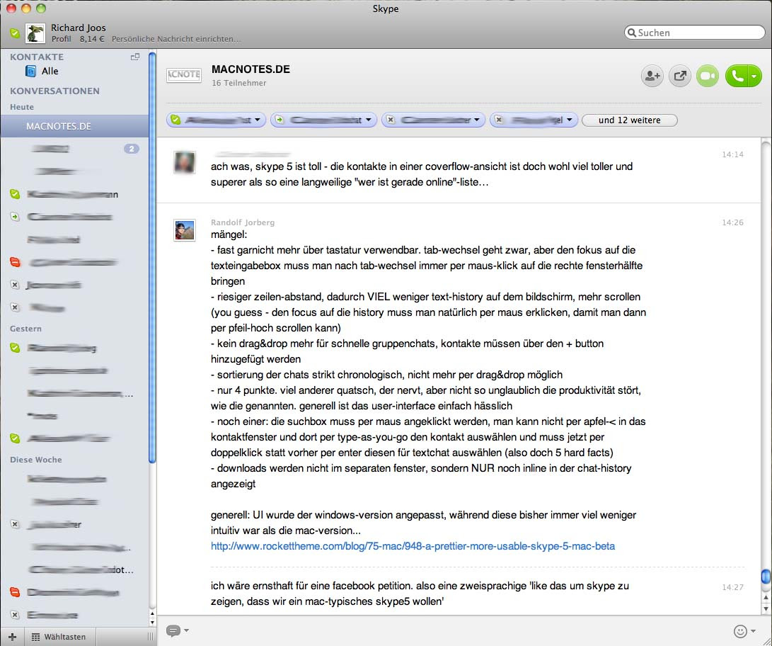Click the message text input area
The image size is (772, 646).
[458, 630]
